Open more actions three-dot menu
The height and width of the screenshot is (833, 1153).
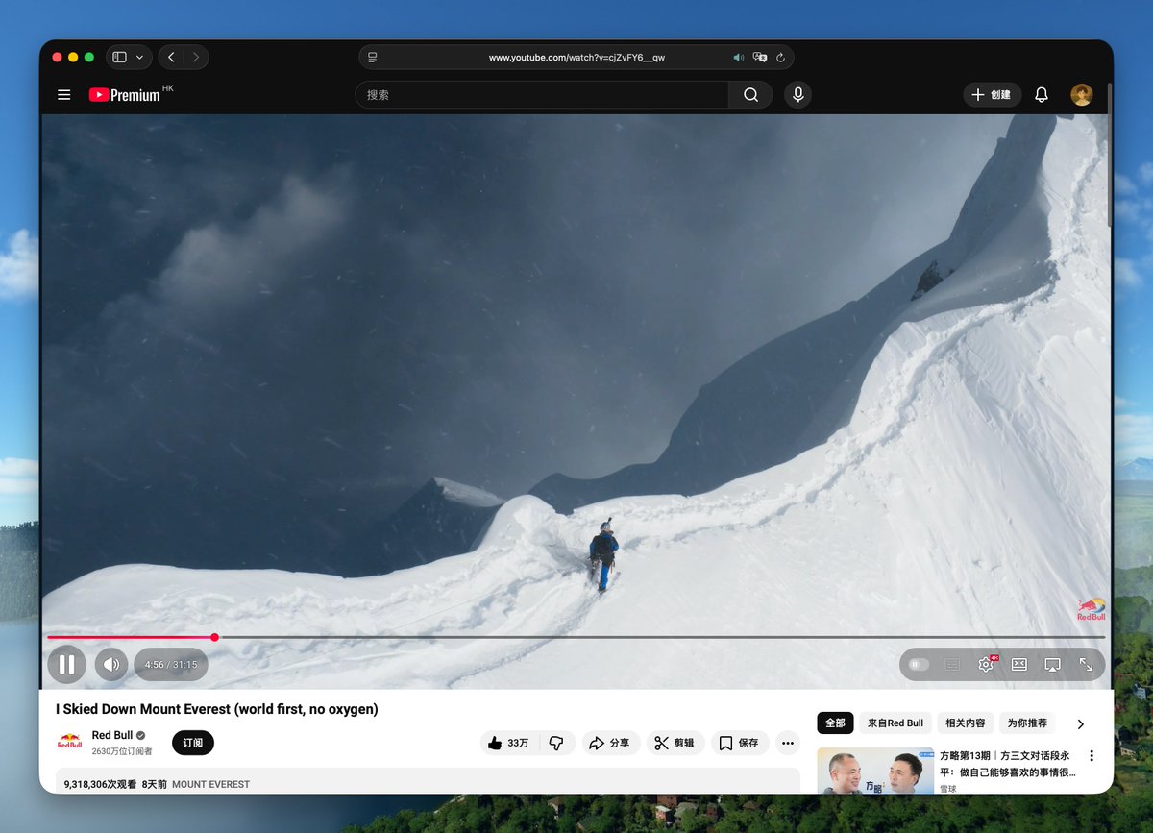(x=788, y=743)
